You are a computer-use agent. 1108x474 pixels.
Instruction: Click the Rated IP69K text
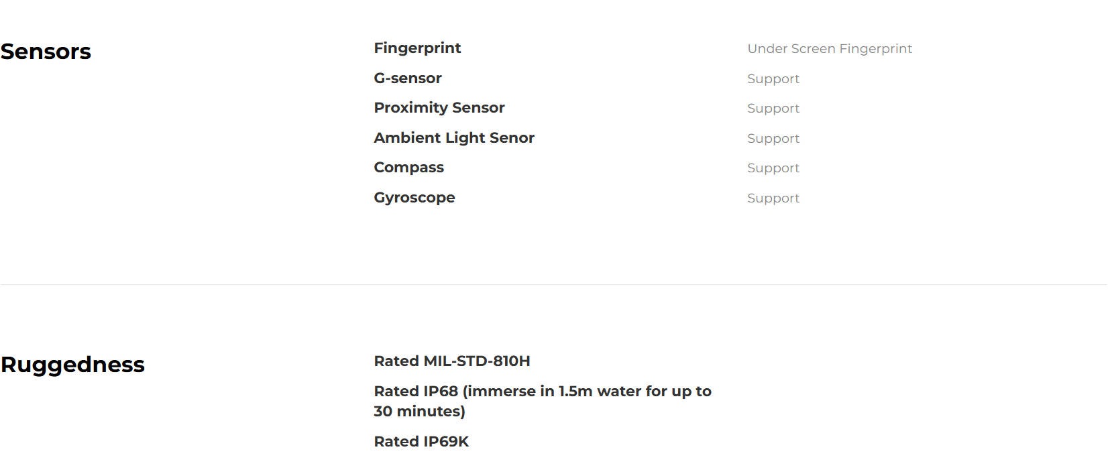421,442
